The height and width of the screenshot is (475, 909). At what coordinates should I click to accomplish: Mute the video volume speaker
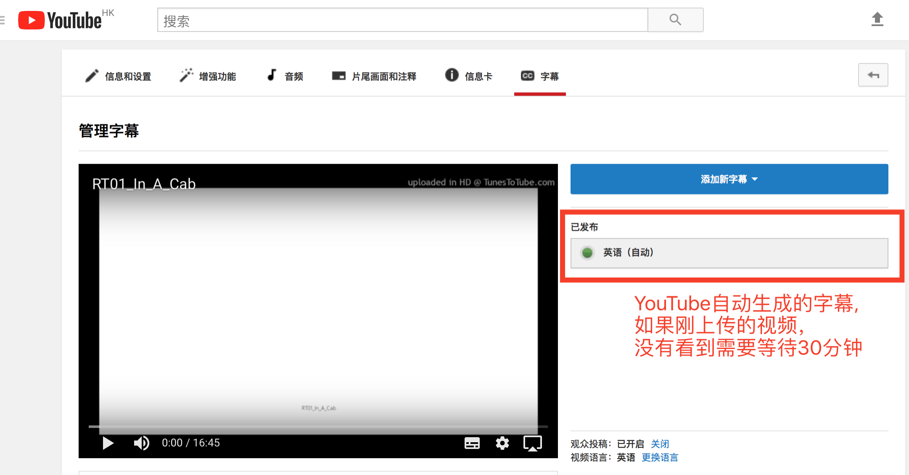(141, 443)
